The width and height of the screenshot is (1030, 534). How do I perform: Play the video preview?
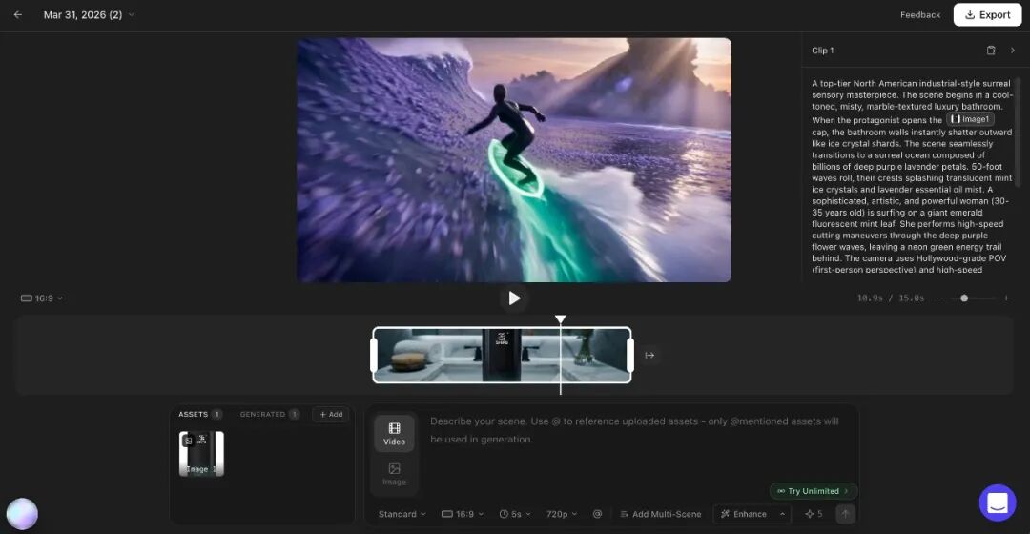[x=514, y=298]
